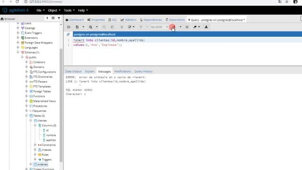Screen dimensions: 302x170
Task: Switch to the Statistics tab
Action: (x=128, y=20)
